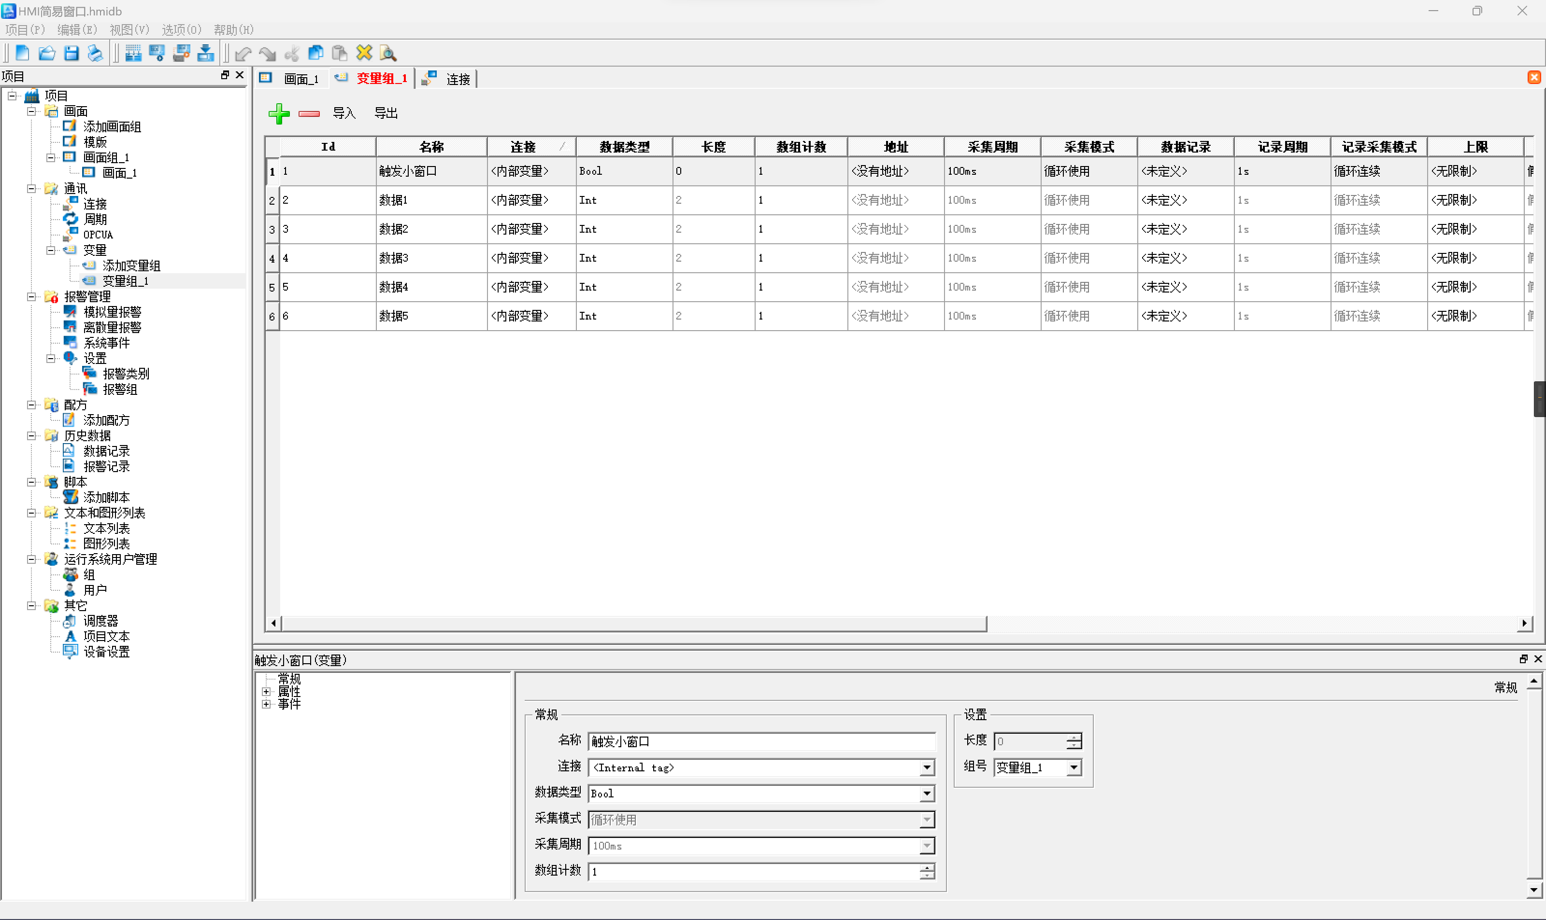Click the 导入 import button
Viewport: 1546px width, 920px height.
tap(344, 113)
